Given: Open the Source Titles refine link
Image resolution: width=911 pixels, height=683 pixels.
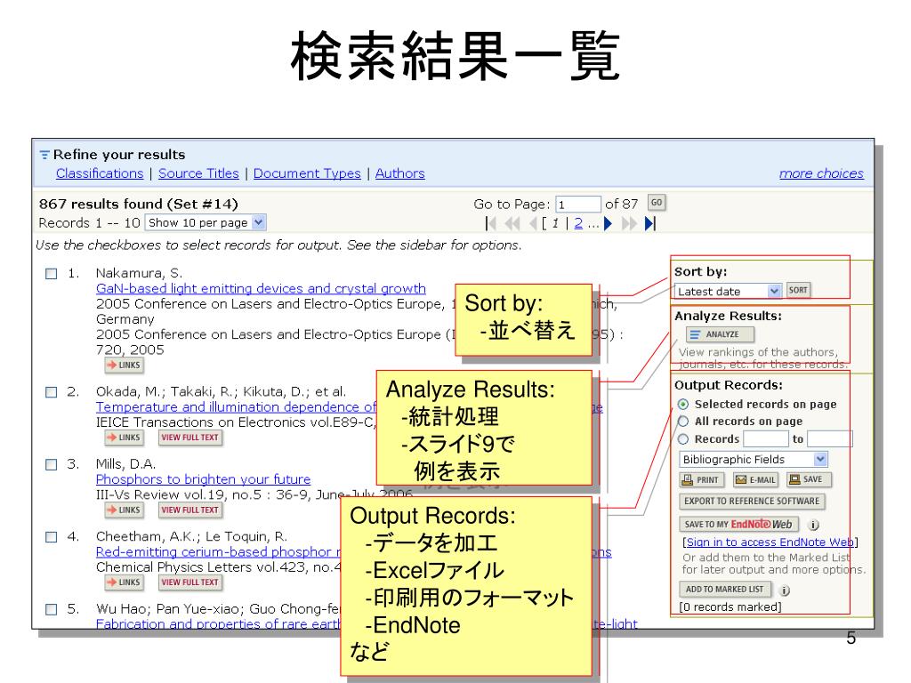Looking at the screenshot, I should (198, 173).
